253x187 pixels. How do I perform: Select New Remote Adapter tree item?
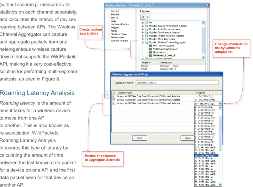(x=163, y=46)
